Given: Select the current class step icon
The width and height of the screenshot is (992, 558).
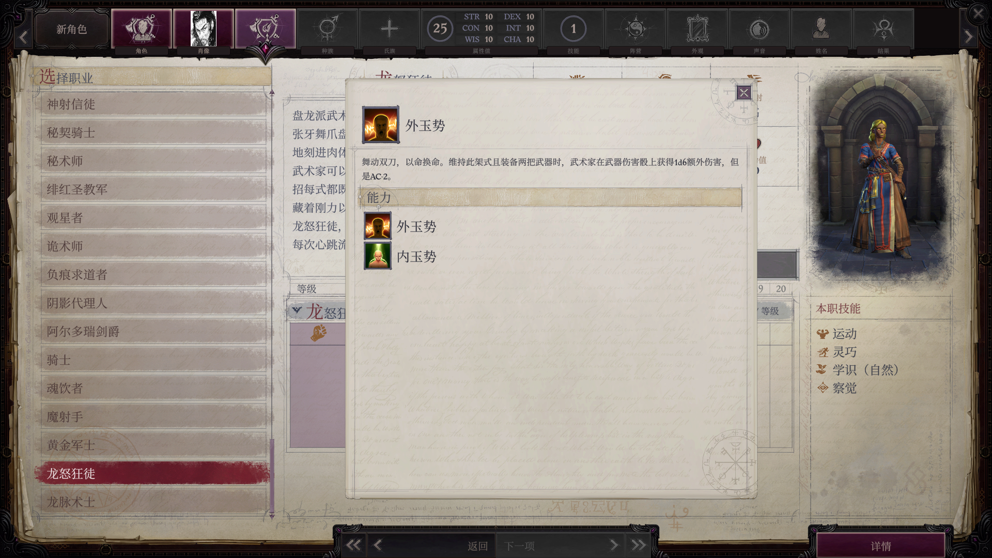Looking at the screenshot, I should (x=266, y=29).
